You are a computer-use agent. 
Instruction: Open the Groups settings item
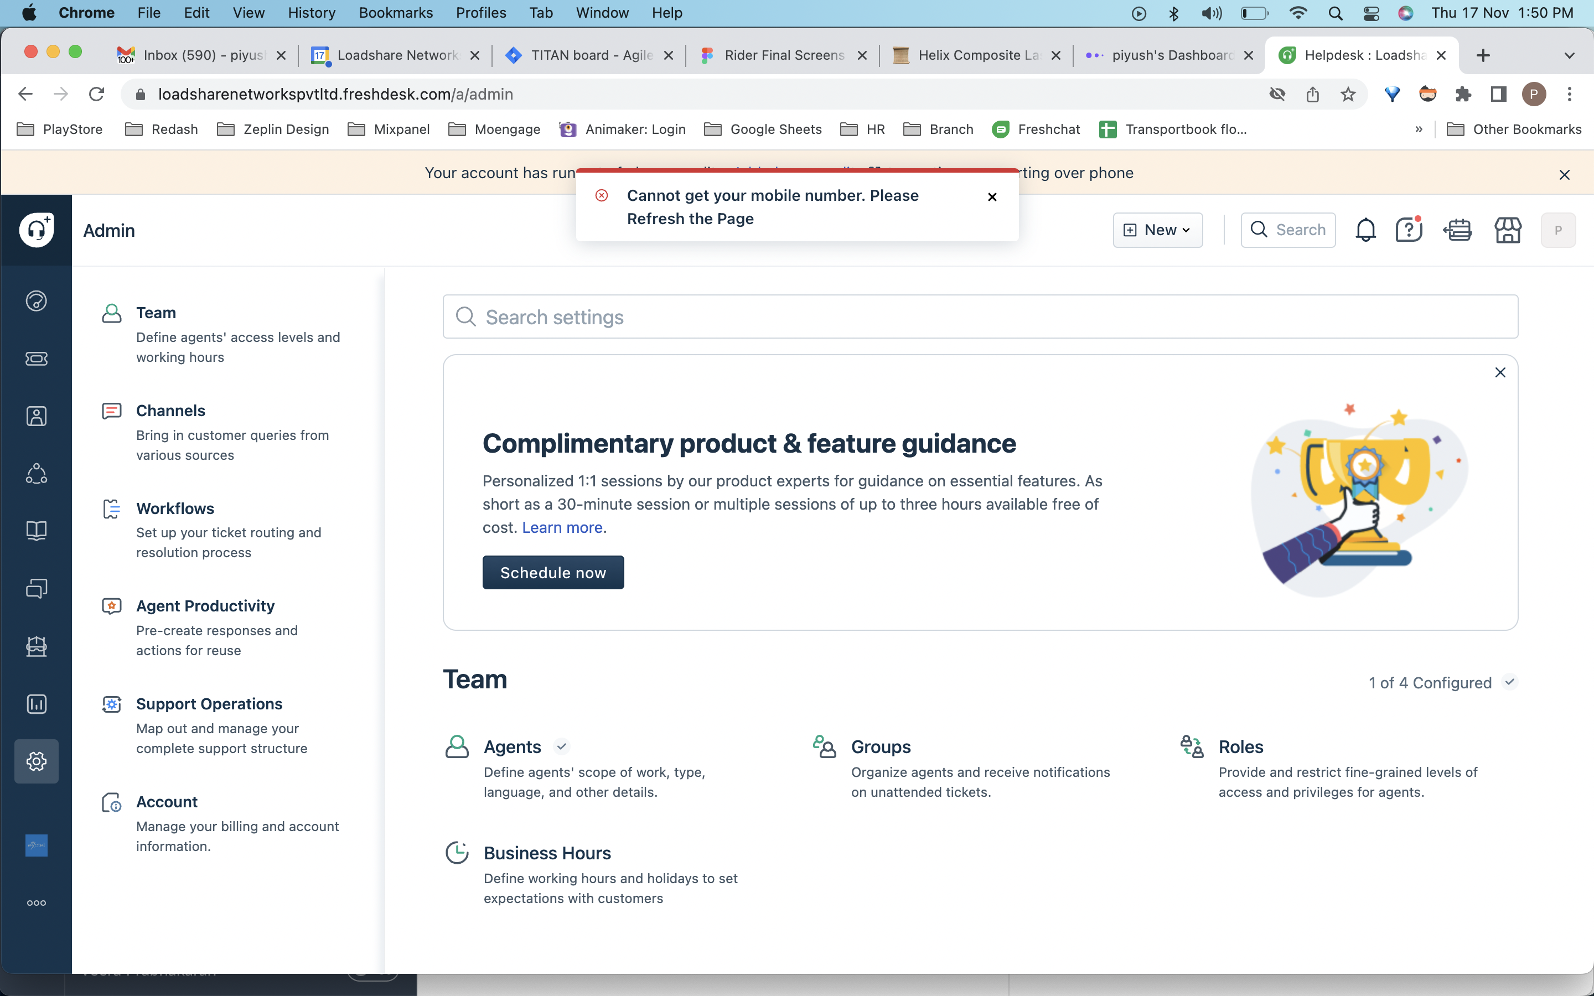[881, 746]
